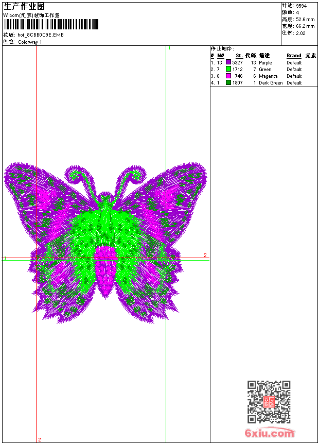Click the pink butterfly body center
Screen dimensions: 319x443
click(105, 268)
